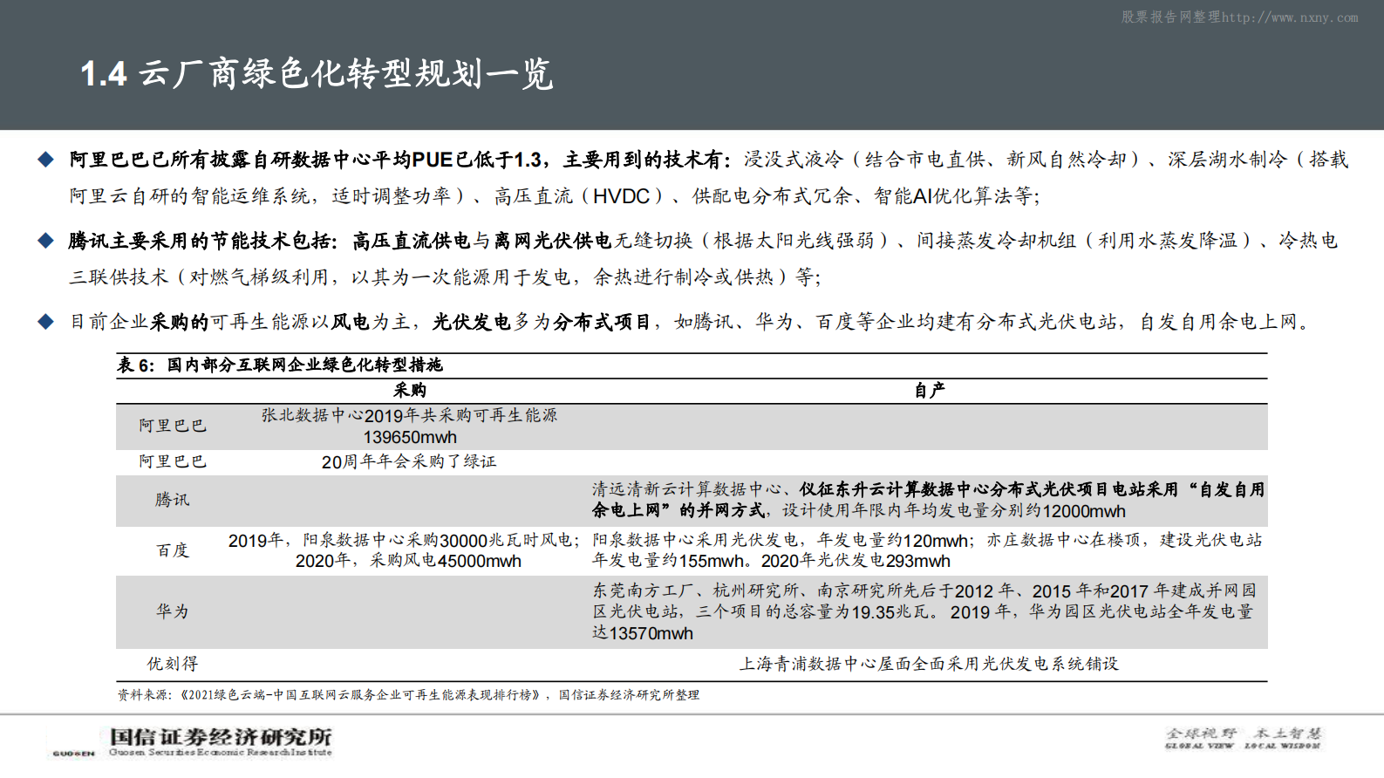Click the 百度 row label
1384x778 pixels.
(x=173, y=550)
